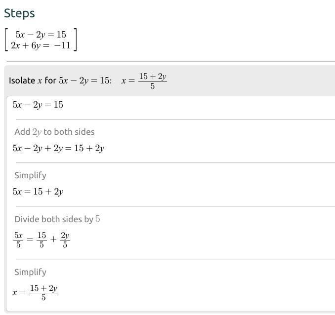Click the 2y over 5 fraction
Image resolution: width=335 pixels, height=315 pixels.
[65, 240]
